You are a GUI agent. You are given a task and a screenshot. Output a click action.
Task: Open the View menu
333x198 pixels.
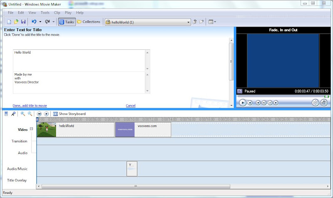pos(32,13)
